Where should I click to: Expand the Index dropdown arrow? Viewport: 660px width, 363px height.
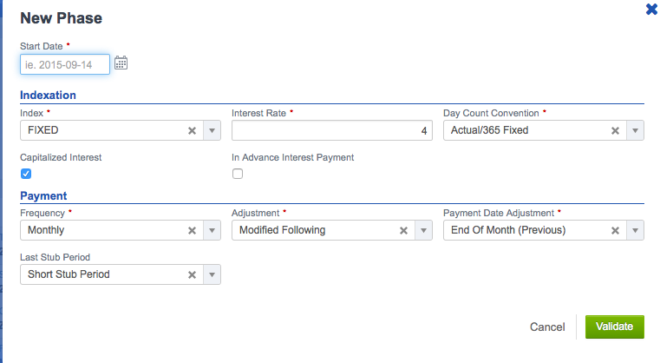click(x=212, y=130)
